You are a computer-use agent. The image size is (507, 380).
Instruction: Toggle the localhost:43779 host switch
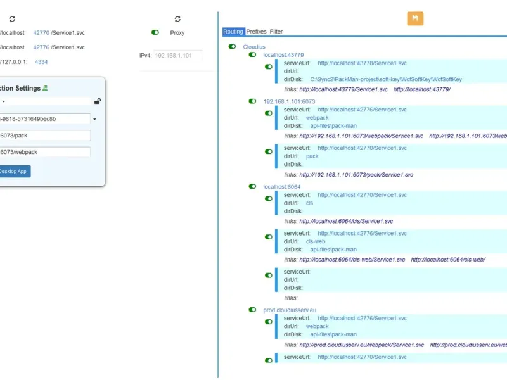pyautogui.click(x=252, y=54)
